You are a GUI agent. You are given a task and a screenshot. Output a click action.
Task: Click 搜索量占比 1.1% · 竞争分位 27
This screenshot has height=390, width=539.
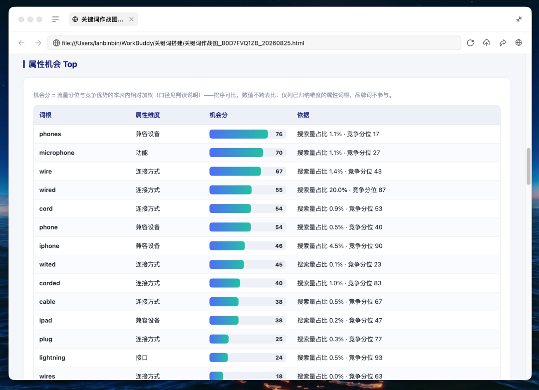tap(338, 153)
